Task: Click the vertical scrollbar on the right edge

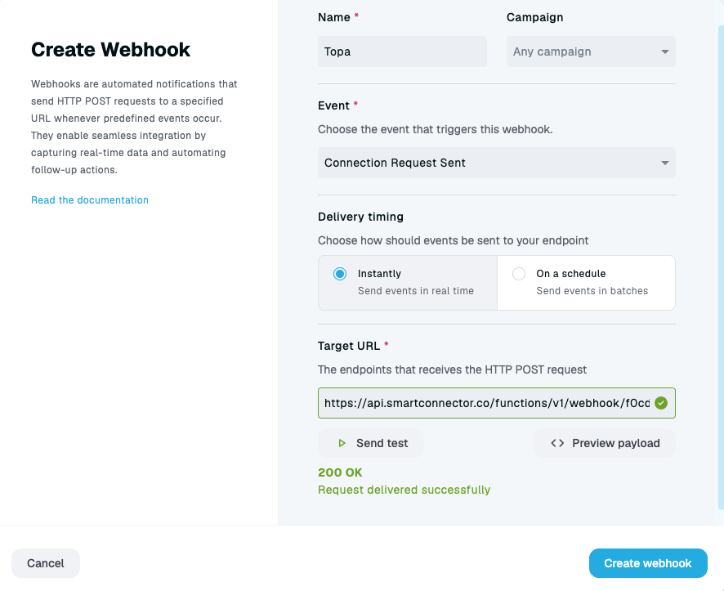Action: pyautogui.click(x=721, y=268)
